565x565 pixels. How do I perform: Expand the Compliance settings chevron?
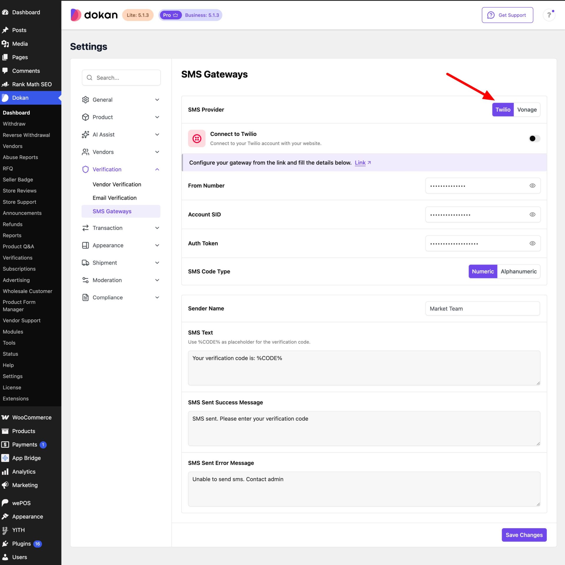(x=157, y=297)
